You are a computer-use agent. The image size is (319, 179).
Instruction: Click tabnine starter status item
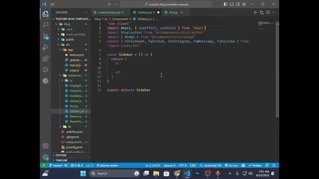[x=108, y=166]
